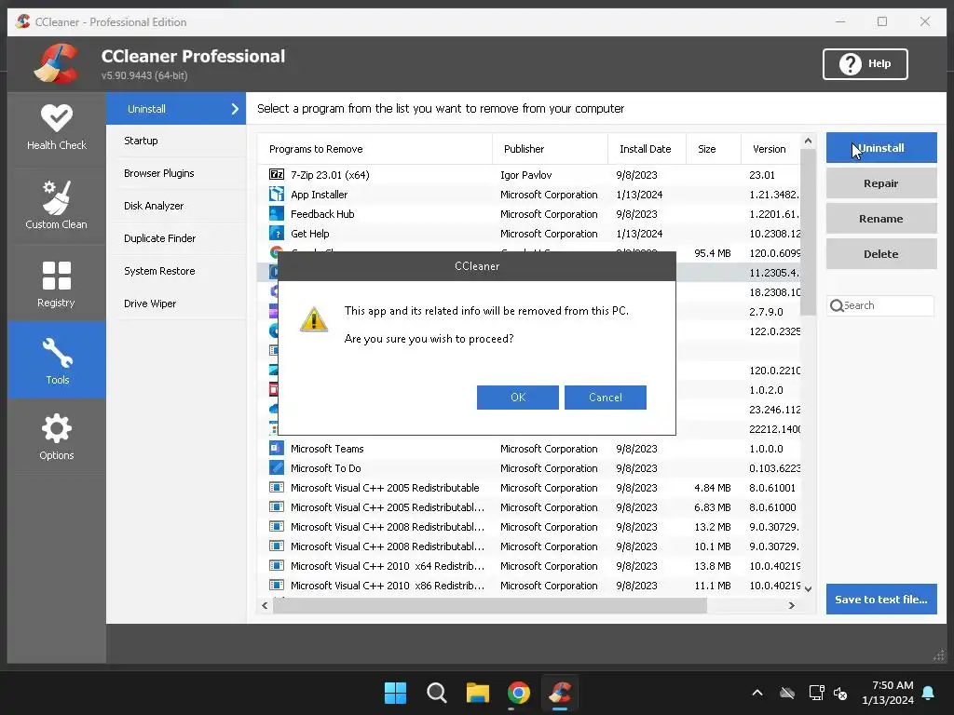This screenshot has height=715, width=954.
Task: Sort by Publisher column header
Action: 550,149
